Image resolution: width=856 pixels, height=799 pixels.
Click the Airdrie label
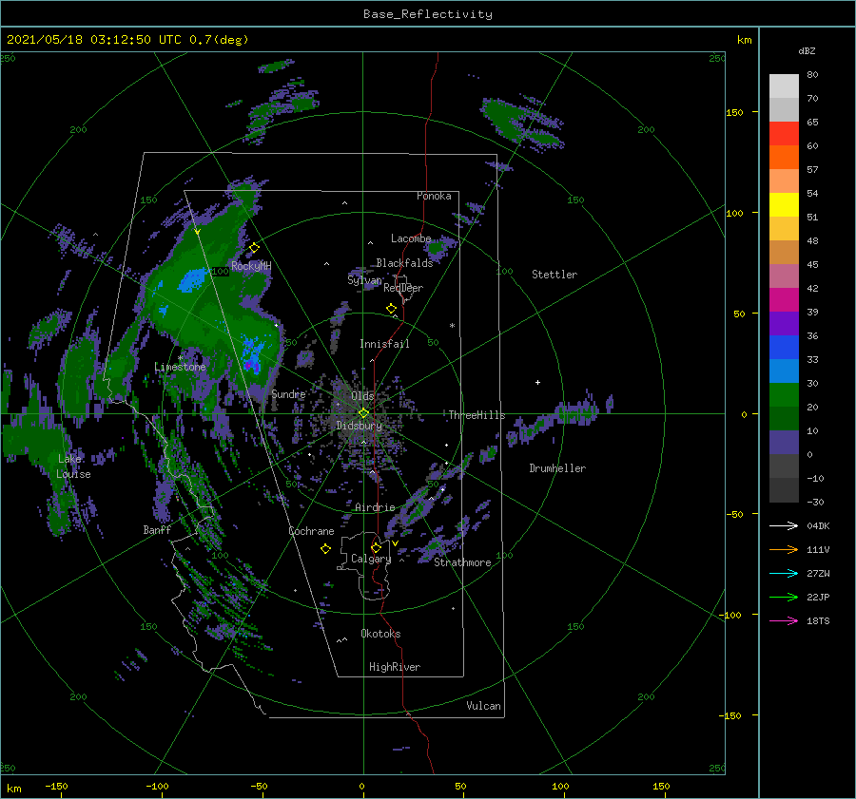pyautogui.click(x=375, y=507)
